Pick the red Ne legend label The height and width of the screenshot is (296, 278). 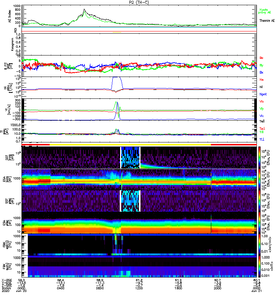click(261, 80)
